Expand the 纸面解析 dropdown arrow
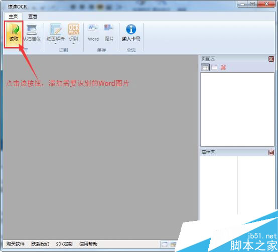The width and height of the screenshot is (278, 252). (x=56, y=44)
